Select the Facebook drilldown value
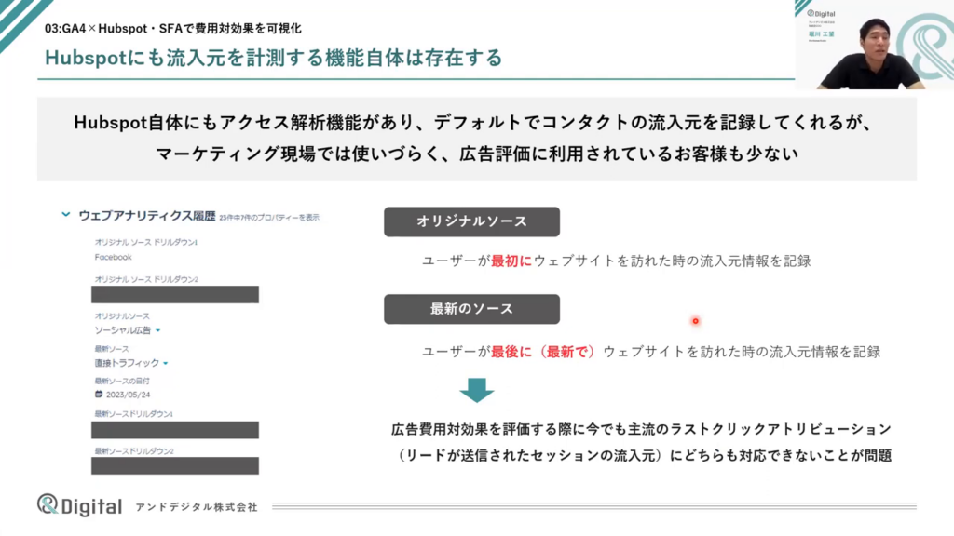The height and width of the screenshot is (536, 954). pos(113,257)
